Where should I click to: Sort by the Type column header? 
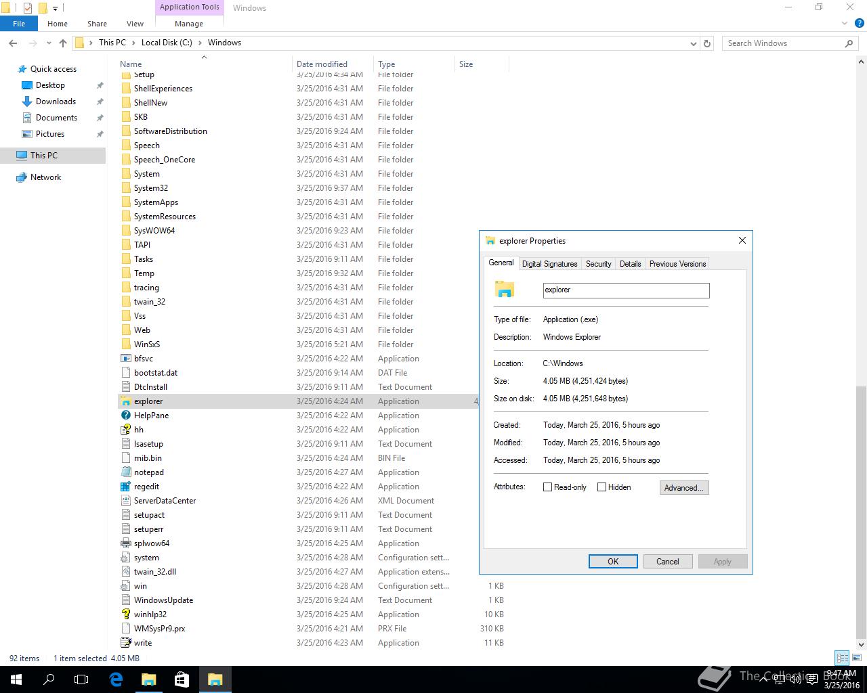click(x=414, y=64)
